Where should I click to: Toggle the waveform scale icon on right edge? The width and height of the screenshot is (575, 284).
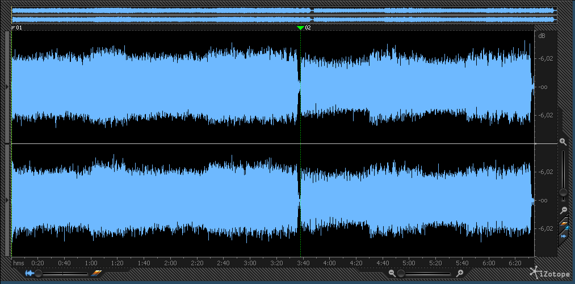point(563,235)
